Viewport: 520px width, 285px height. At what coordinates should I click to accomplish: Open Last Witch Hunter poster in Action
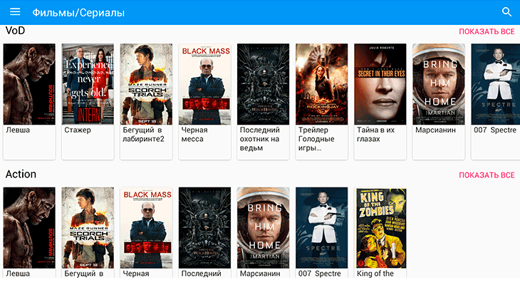[204, 227]
